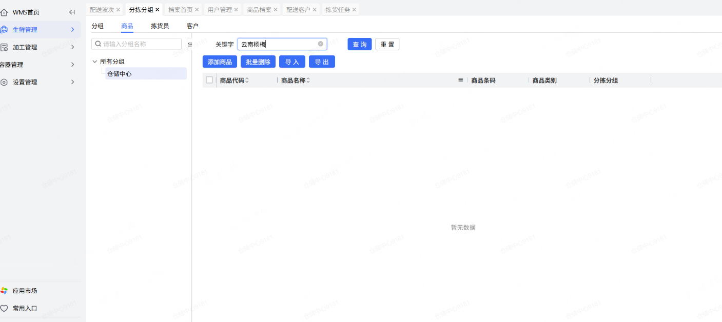Open the 应用市场 colorful icon
This screenshot has width=722, height=322.
tap(4, 291)
